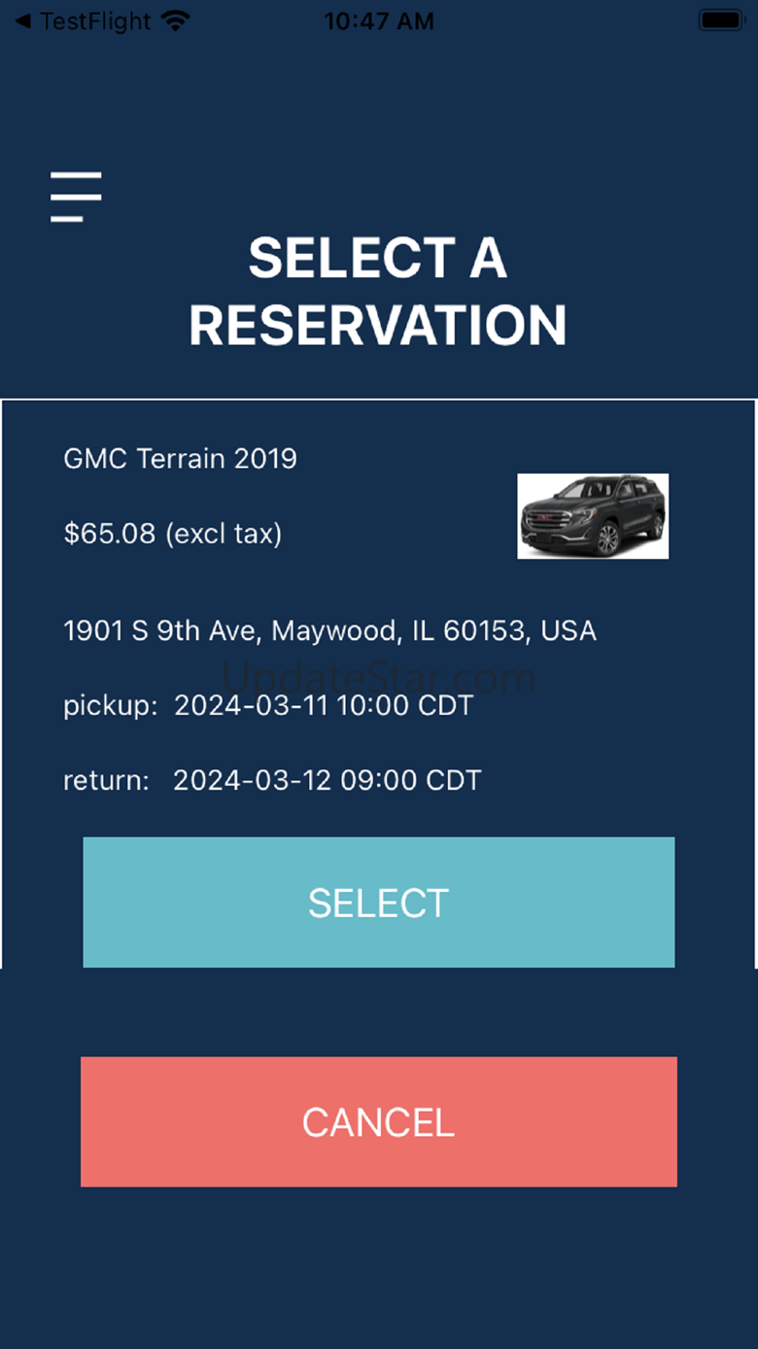Image resolution: width=758 pixels, height=1349 pixels.
Task: Tap the UpdateStar.com watermark
Action: coord(379,676)
